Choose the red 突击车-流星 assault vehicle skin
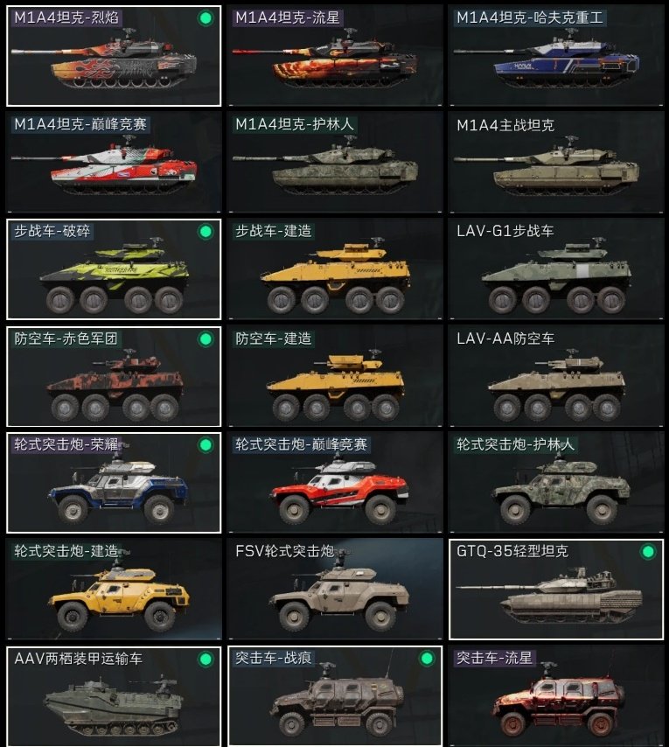 556,696
